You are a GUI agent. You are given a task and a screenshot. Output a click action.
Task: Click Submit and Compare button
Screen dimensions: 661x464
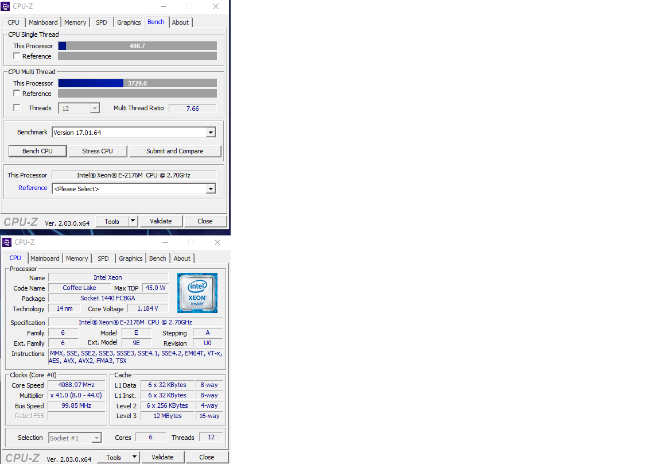pos(175,151)
